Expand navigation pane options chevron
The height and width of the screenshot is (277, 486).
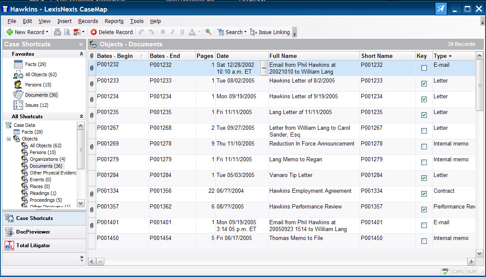pyautogui.click(x=82, y=258)
